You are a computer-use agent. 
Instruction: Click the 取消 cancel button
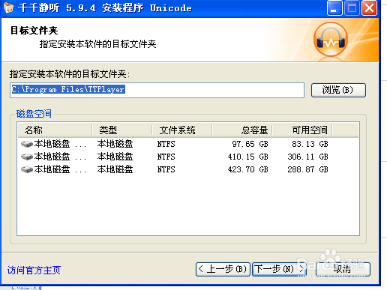coord(343,269)
